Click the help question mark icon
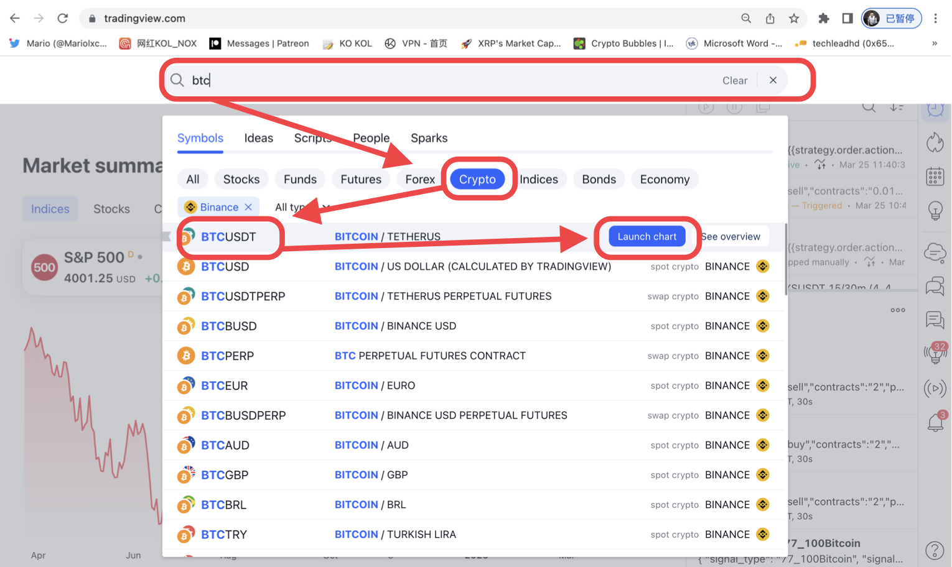This screenshot has width=952, height=567. tap(935, 550)
